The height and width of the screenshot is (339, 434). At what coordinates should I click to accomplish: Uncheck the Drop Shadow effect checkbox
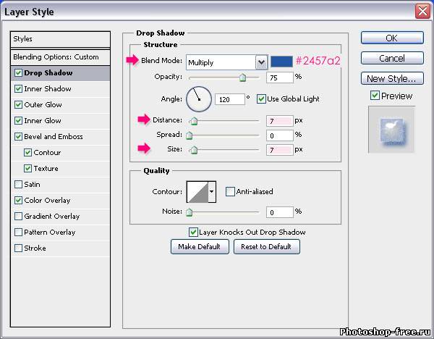coord(18,73)
